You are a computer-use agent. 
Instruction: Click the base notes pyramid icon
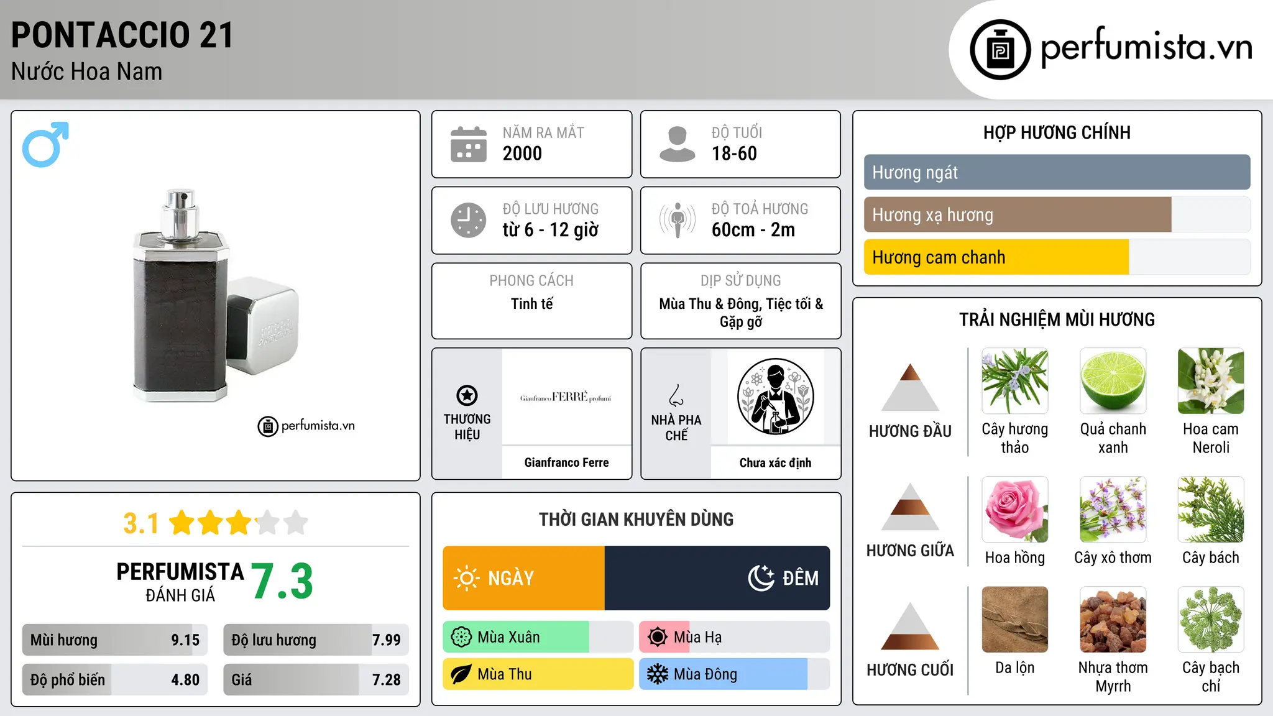click(x=910, y=626)
